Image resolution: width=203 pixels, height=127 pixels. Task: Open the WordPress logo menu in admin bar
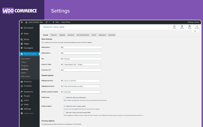coord(22,22)
